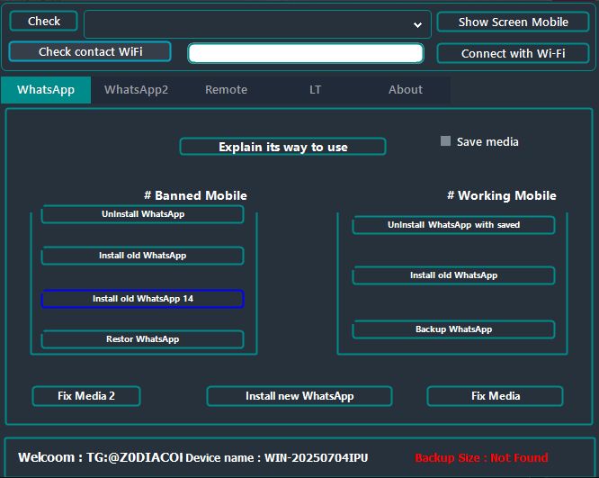Go to the About tab
Image resolution: width=599 pixels, height=478 pixels.
click(405, 90)
